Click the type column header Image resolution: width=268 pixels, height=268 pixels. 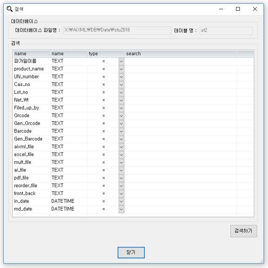pyautogui.click(x=106, y=54)
